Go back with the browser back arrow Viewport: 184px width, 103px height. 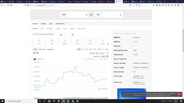pyautogui.click(x=2, y=5)
